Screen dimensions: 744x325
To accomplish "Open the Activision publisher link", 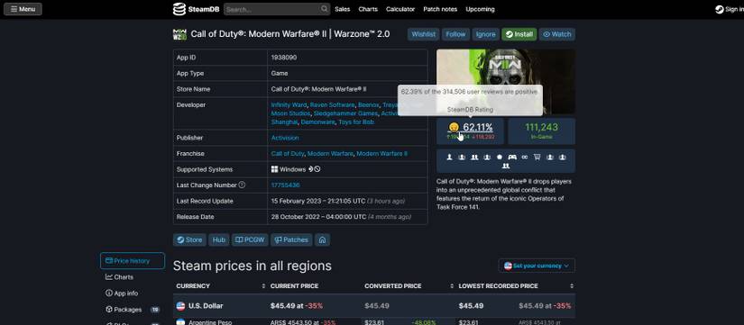I will pos(285,138).
